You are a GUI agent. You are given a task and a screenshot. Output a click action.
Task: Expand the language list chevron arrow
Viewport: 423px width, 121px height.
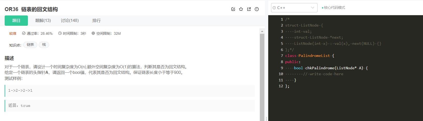pos(313,8)
